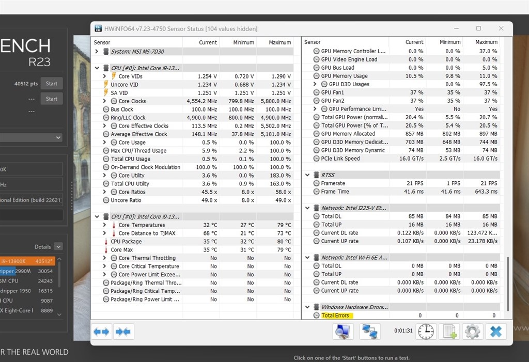Image resolution: width=529 pixels, height=362 pixels.
Task: Open the sensor search monitor icon
Action: pos(343,332)
